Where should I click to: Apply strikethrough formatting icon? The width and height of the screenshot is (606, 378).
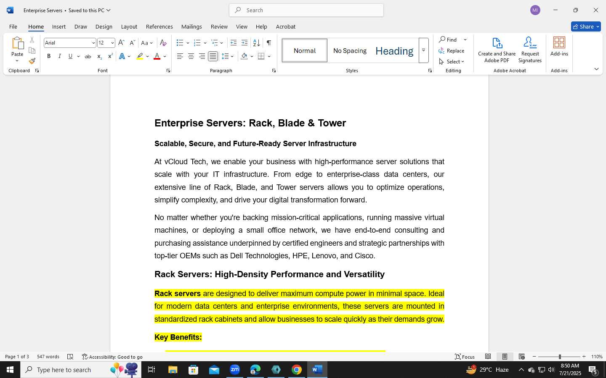coord(88,56)
